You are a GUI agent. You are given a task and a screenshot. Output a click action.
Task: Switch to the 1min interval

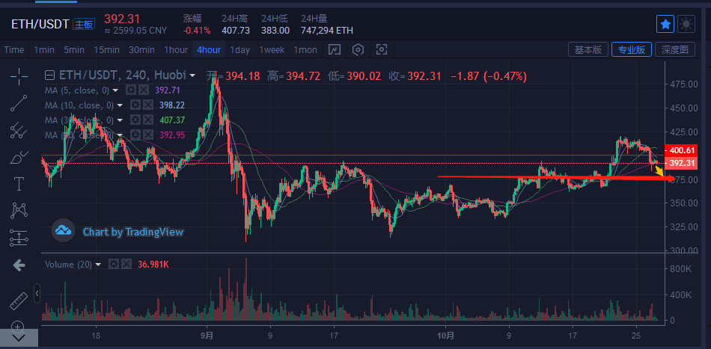point(44,50)
